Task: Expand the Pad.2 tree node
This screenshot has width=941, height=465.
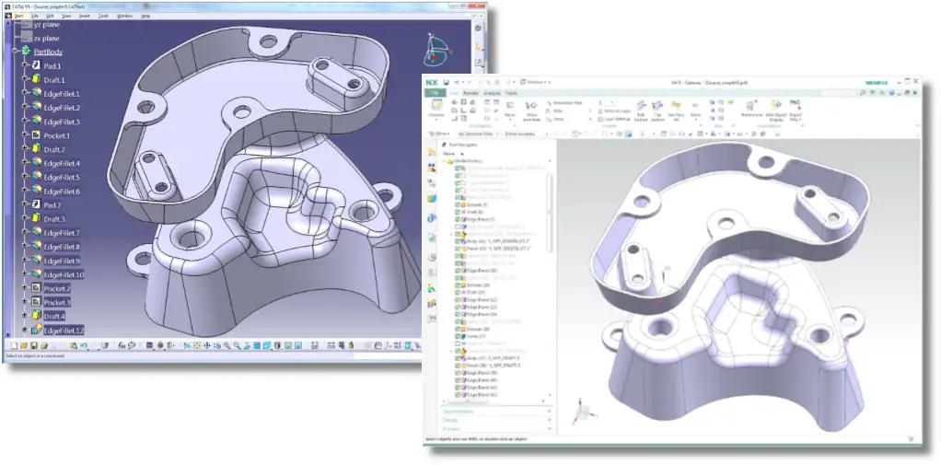Action: click(25, 205)
